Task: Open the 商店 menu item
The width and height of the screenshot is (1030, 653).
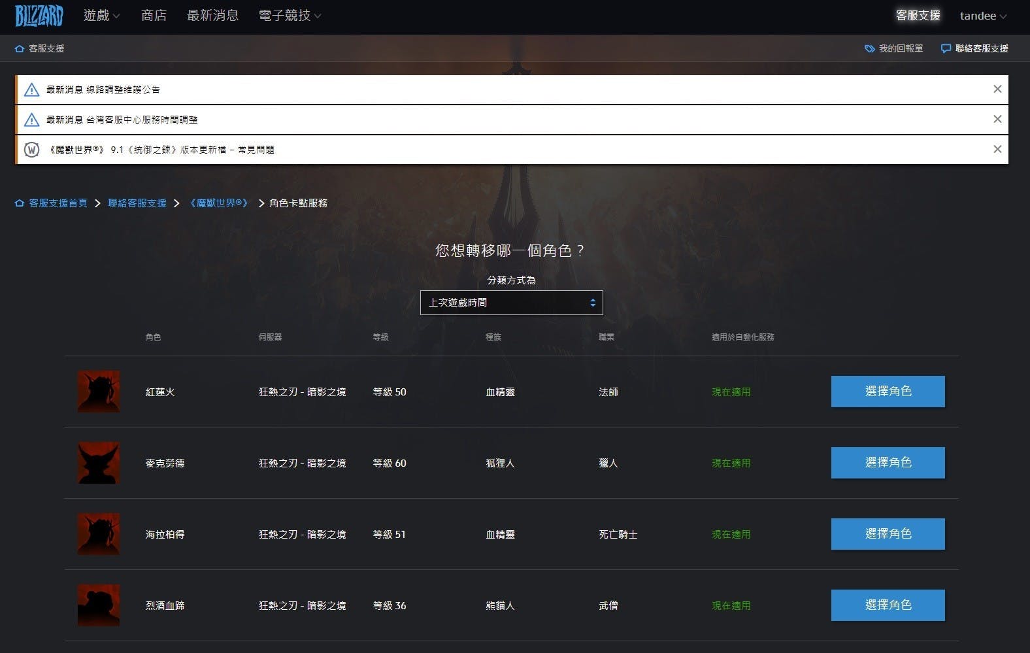Action: (x=154, y=16)
